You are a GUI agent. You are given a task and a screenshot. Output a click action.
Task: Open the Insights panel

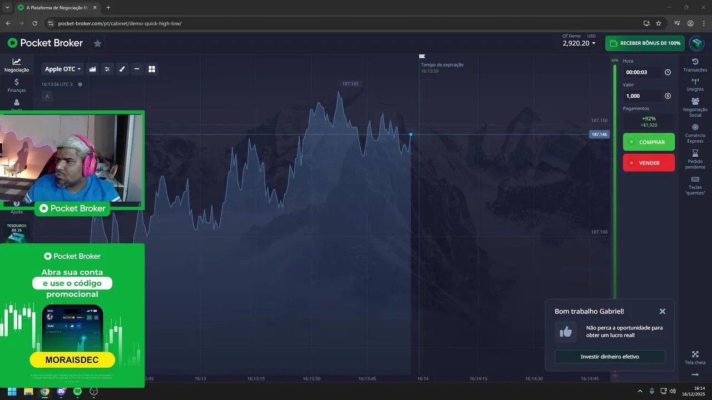695,85
